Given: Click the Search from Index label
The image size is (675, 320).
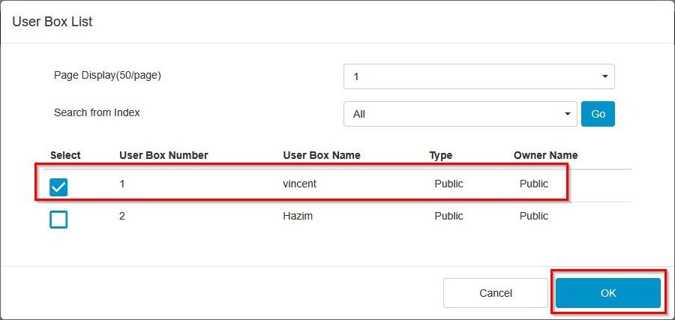Looking at the screenshot, I should (97, 112).
